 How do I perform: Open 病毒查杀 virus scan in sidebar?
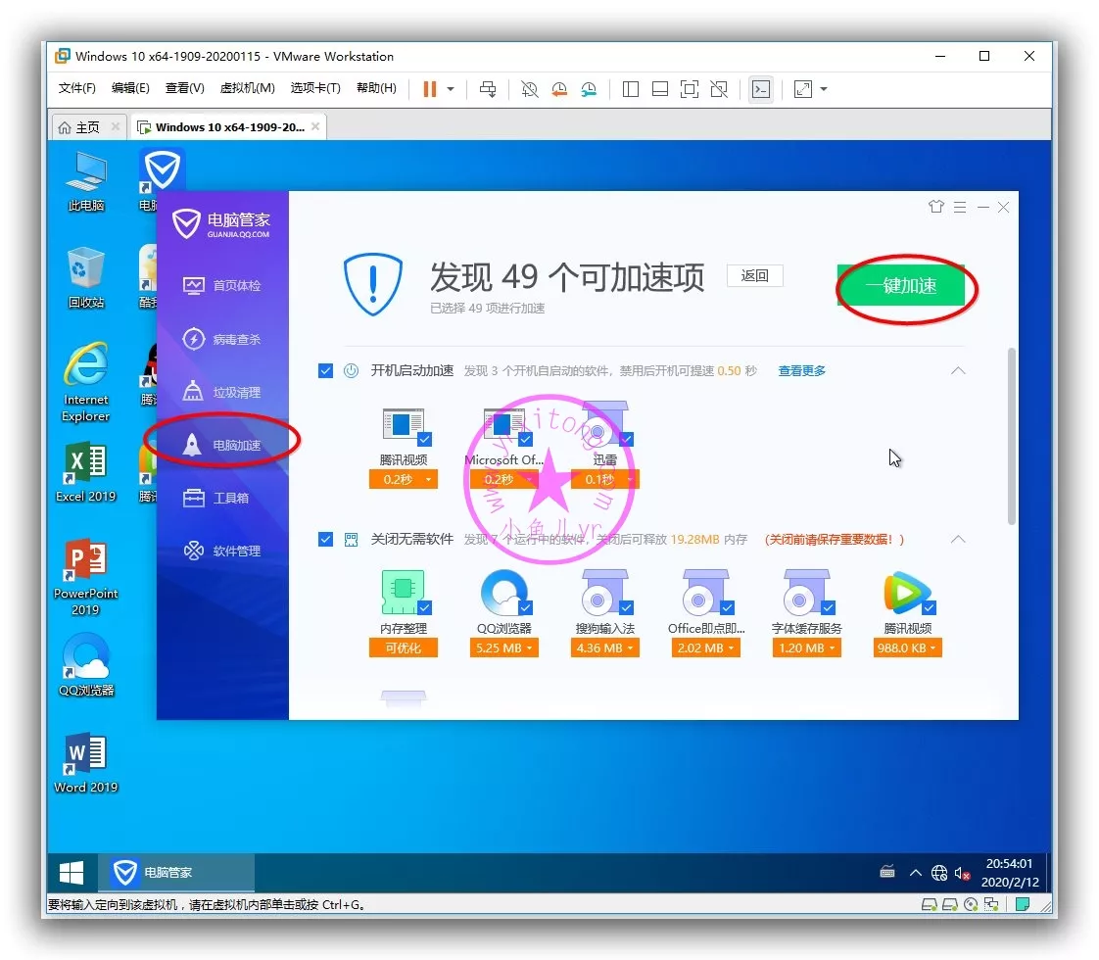(223, 340)
